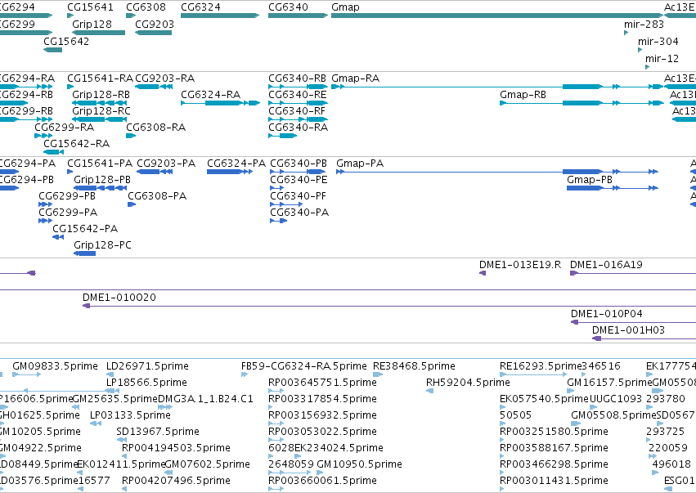Viewport: 696px width, 493px height.
Task: Click the CG6299-PA protein label
Action: [x=68, y=213]
